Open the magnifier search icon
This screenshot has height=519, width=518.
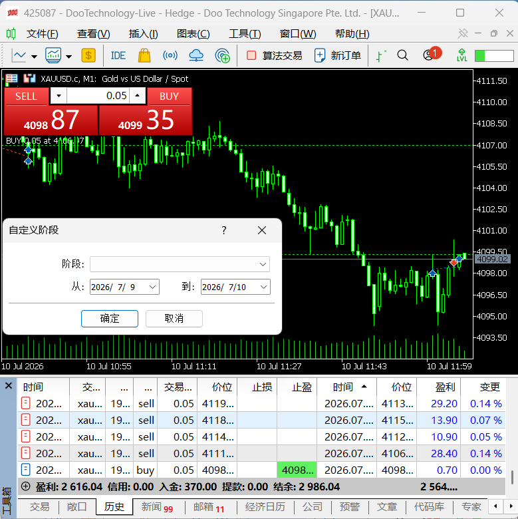402,55
